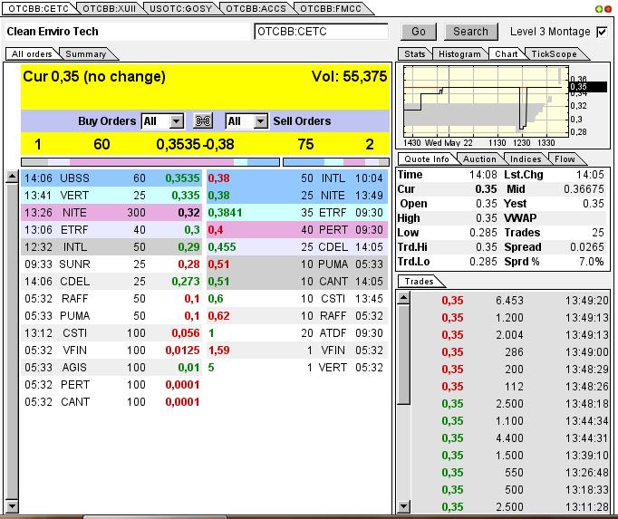Click the trades list scroll up arrow
Screen dimensions: 618x519
click(404, 296)
